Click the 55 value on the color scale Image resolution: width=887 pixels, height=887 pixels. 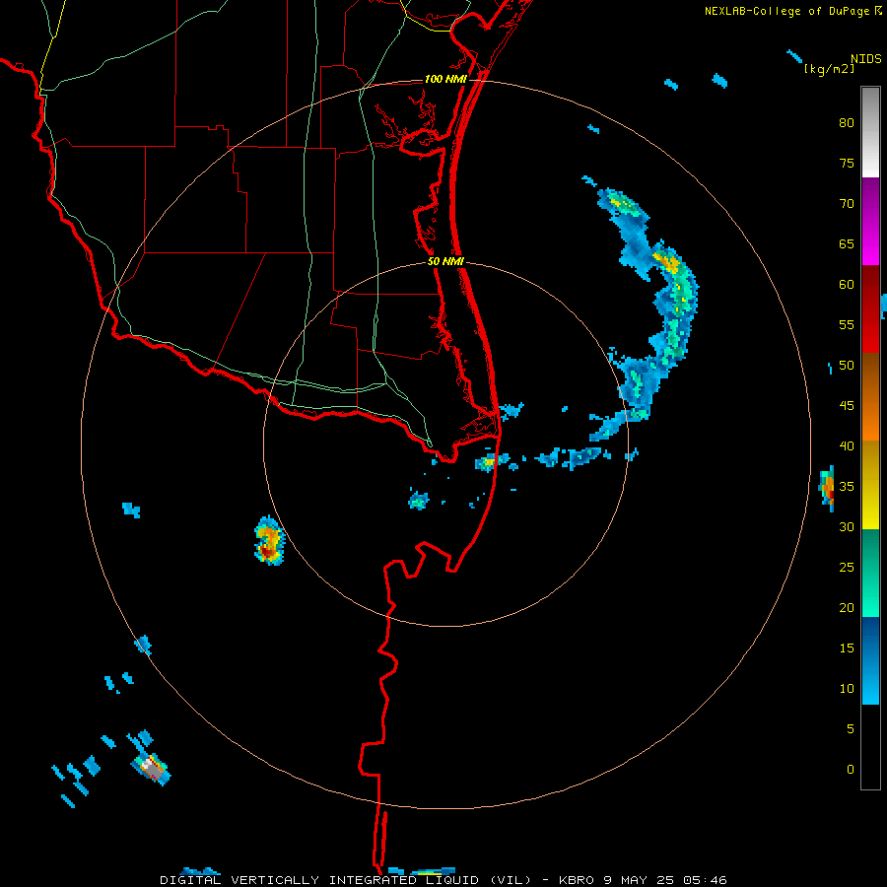847,324
